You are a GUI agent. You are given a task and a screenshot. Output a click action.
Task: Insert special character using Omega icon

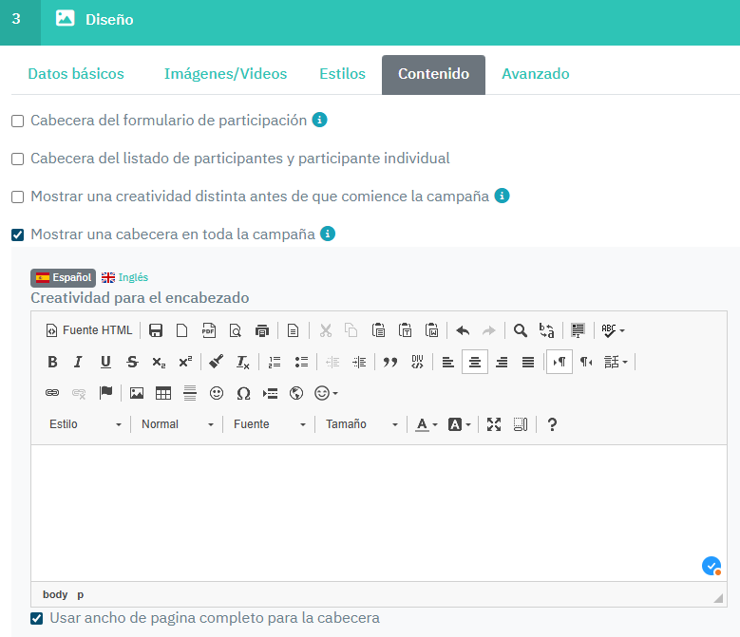click(243, 393)
